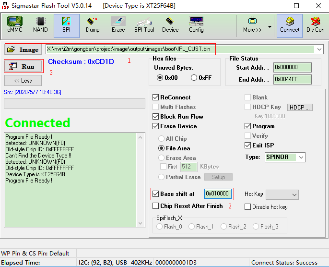
Task: Click inside the image path field
Action: click(180, 49)
